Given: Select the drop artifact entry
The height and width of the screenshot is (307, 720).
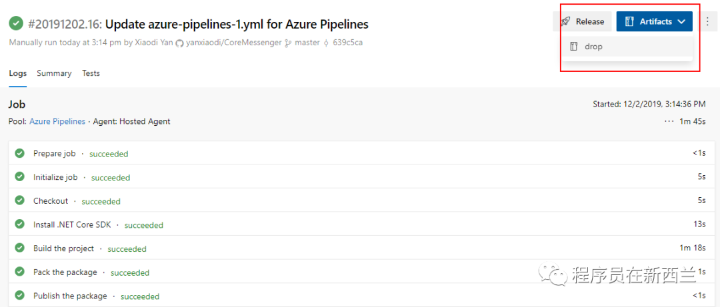Looking at the screenshot, I should point(628,47).
